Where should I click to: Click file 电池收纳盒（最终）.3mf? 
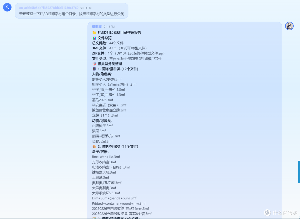pos(111,167)
